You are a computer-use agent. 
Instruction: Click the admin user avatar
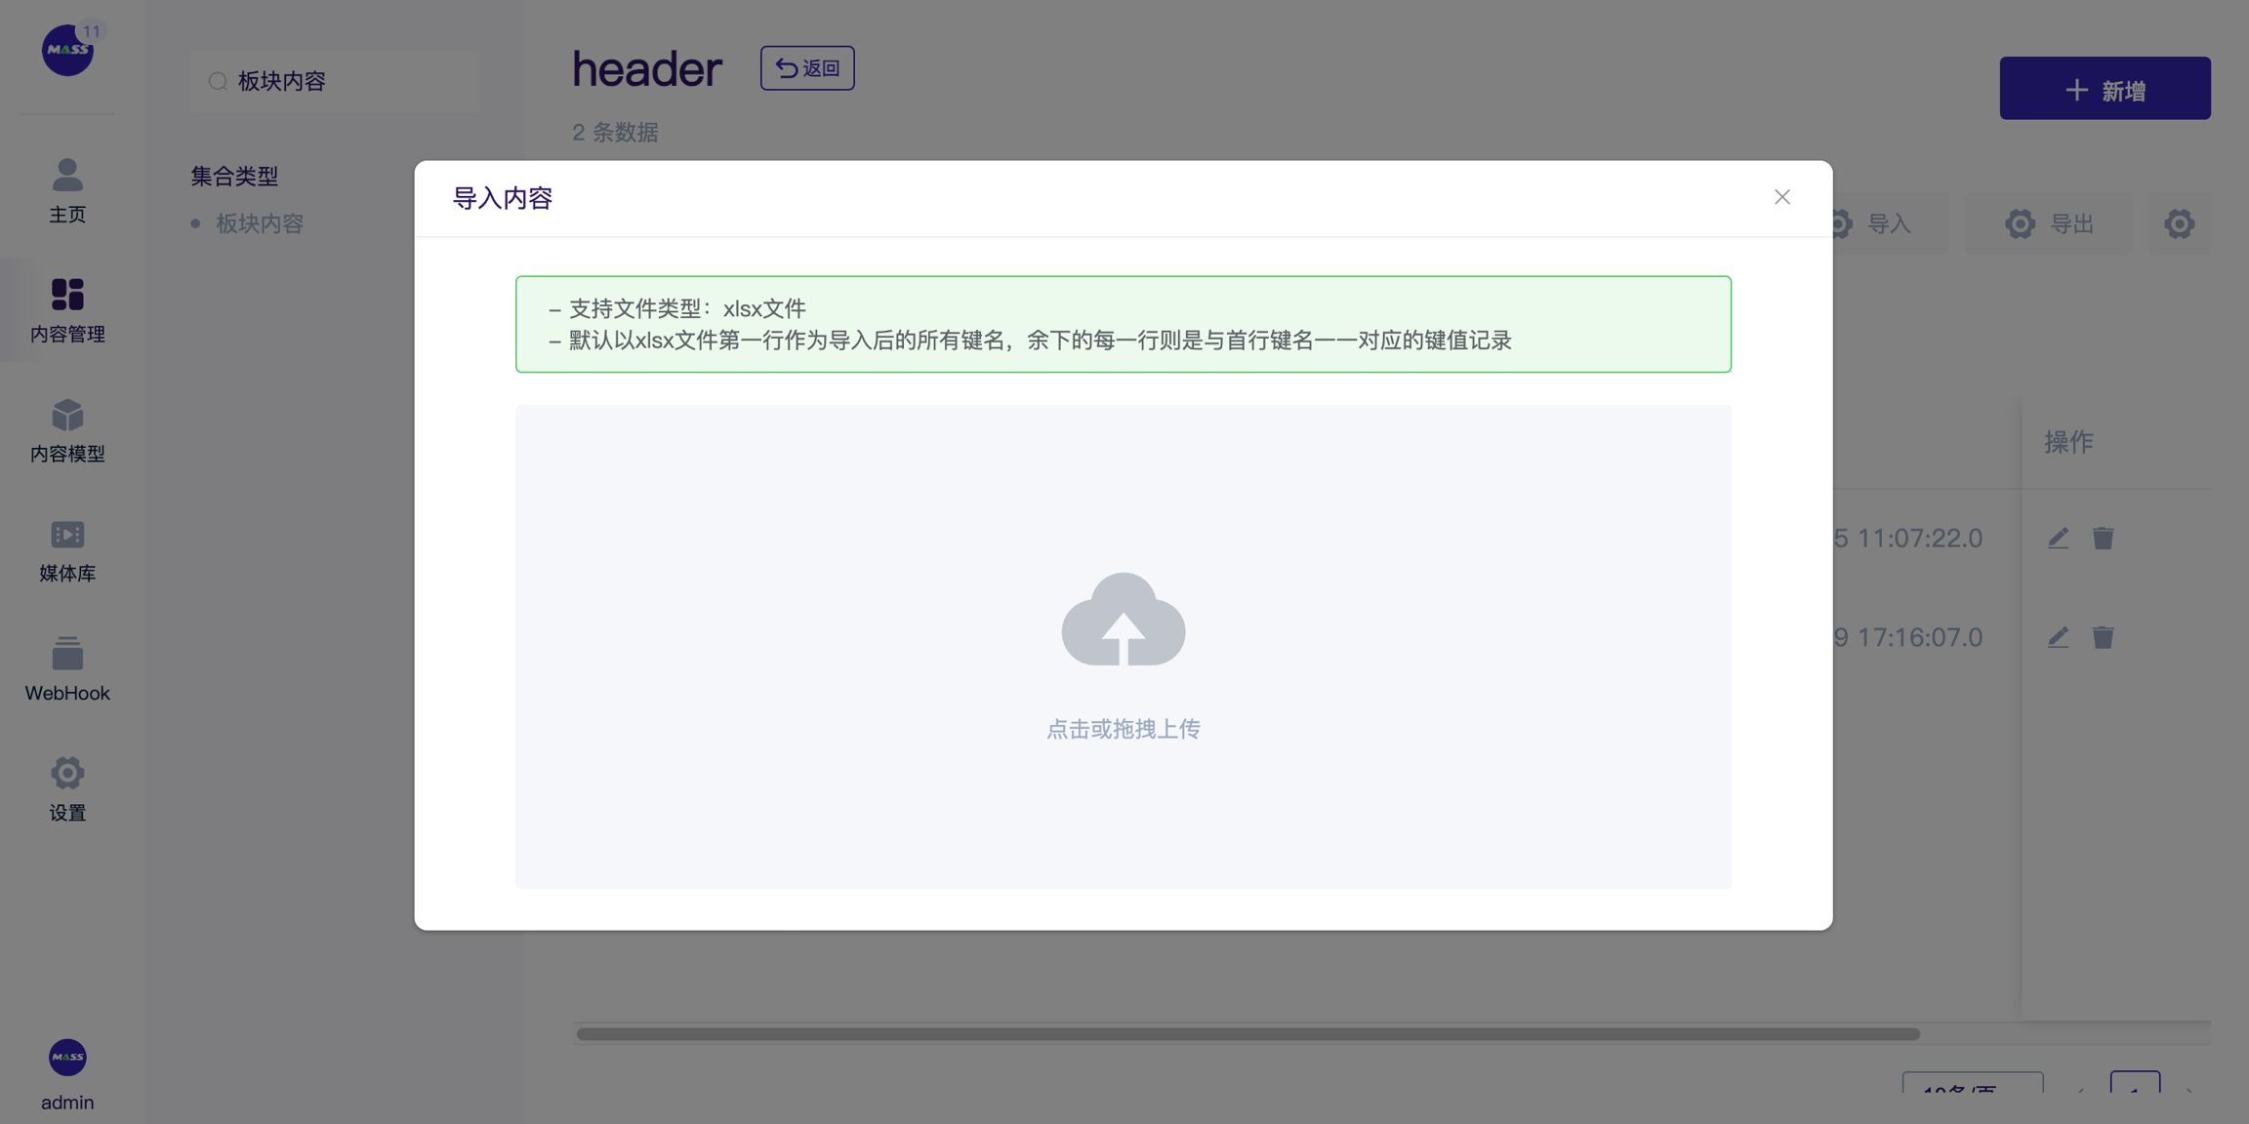click(67, 1058)
